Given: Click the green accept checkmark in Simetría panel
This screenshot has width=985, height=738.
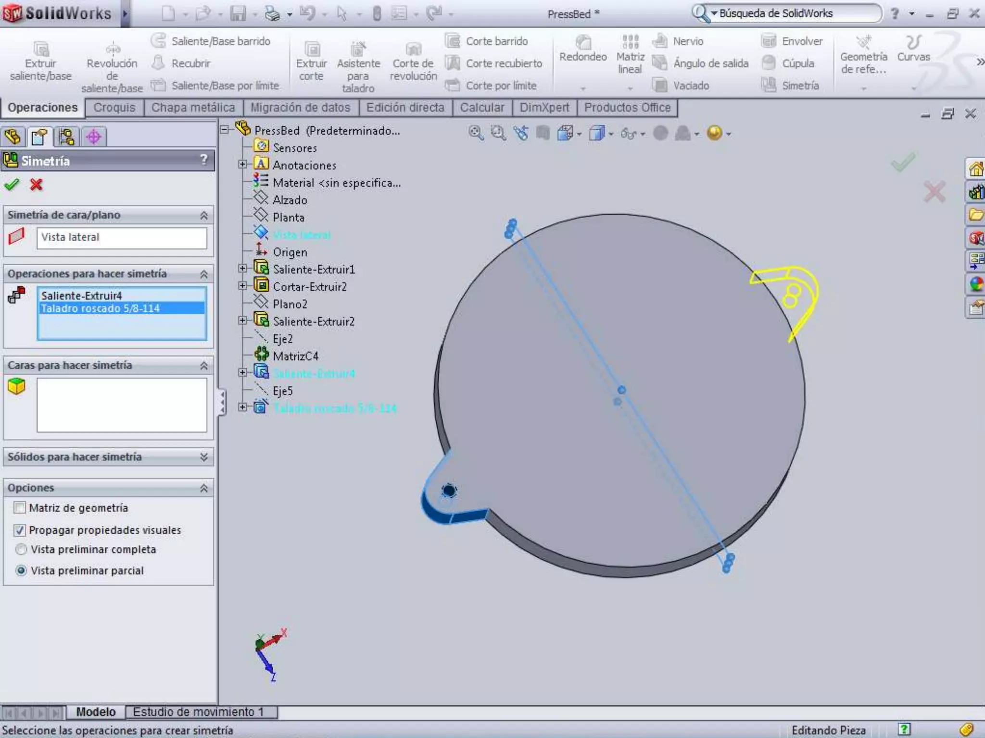Looking at the screenshot, I should (x=12, y=184).
